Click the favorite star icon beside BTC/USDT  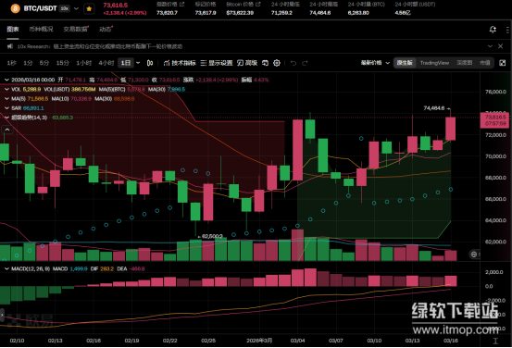pyautogui.click(x=89, y=9)
